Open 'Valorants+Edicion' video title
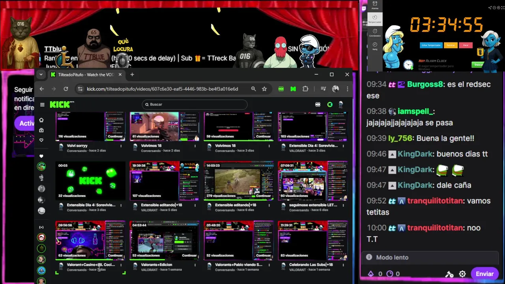This screenshot has width=505, height=284. point(157,265)
